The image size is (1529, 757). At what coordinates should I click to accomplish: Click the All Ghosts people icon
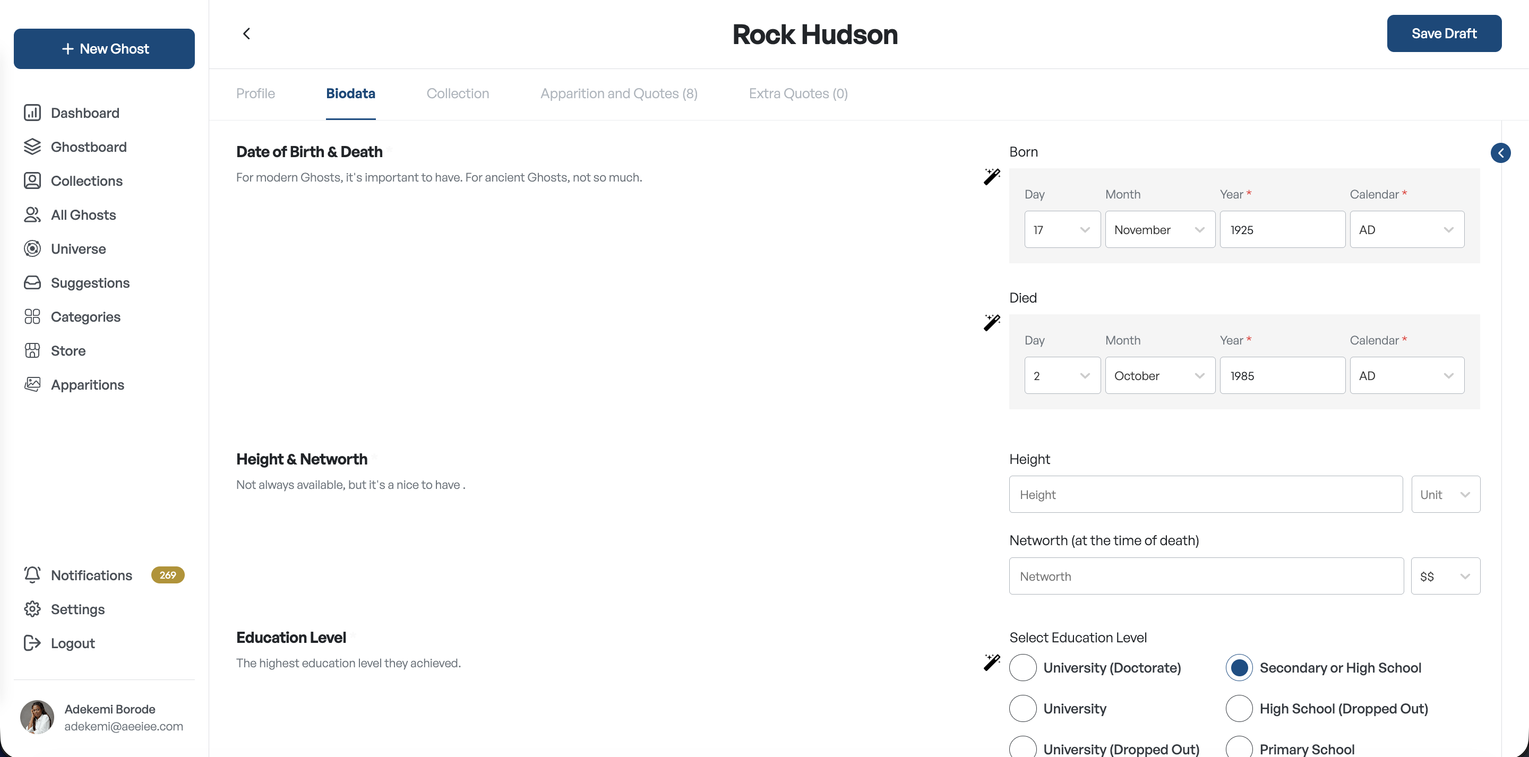point(32,214)
